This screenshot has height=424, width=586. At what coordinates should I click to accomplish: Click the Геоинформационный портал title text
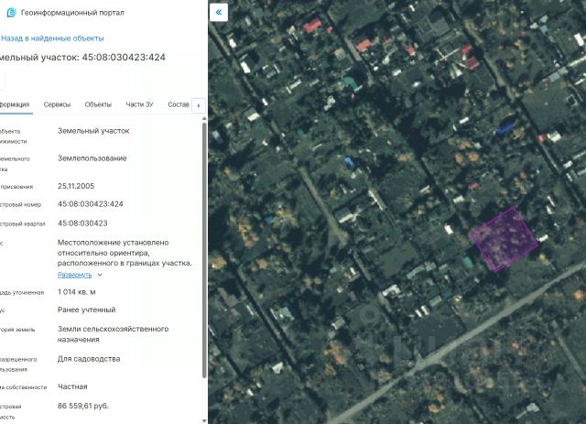pos(72,12)
